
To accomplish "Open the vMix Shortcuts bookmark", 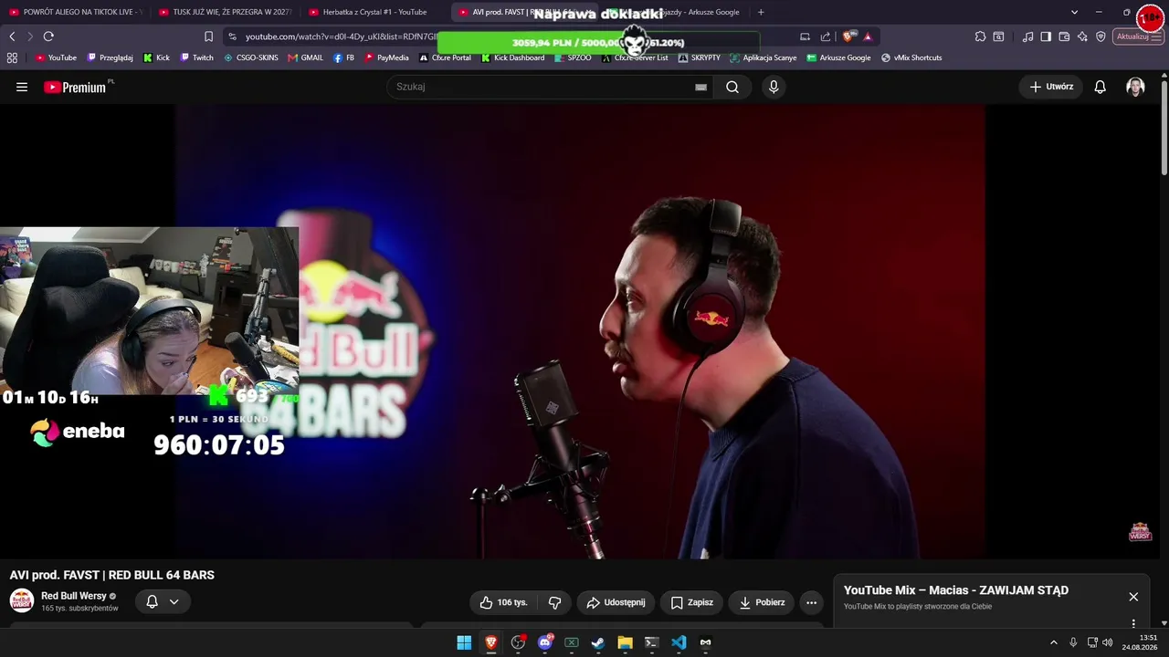I will [x=911, y=57].
